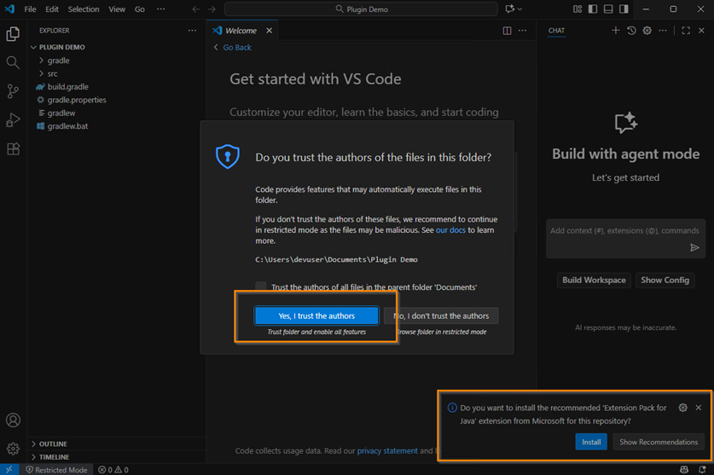Show chat history

(x=631, y=31)
